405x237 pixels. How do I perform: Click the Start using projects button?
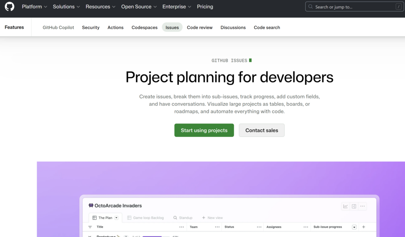pos(204,130)
